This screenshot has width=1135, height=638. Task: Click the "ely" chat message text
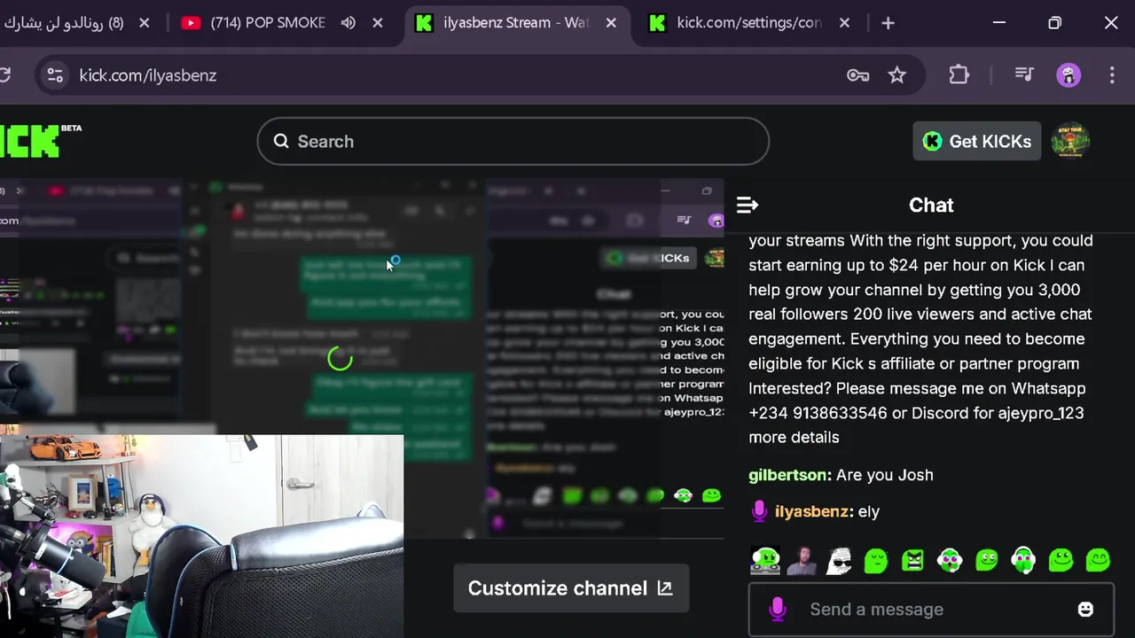click(x=868, y=511)
